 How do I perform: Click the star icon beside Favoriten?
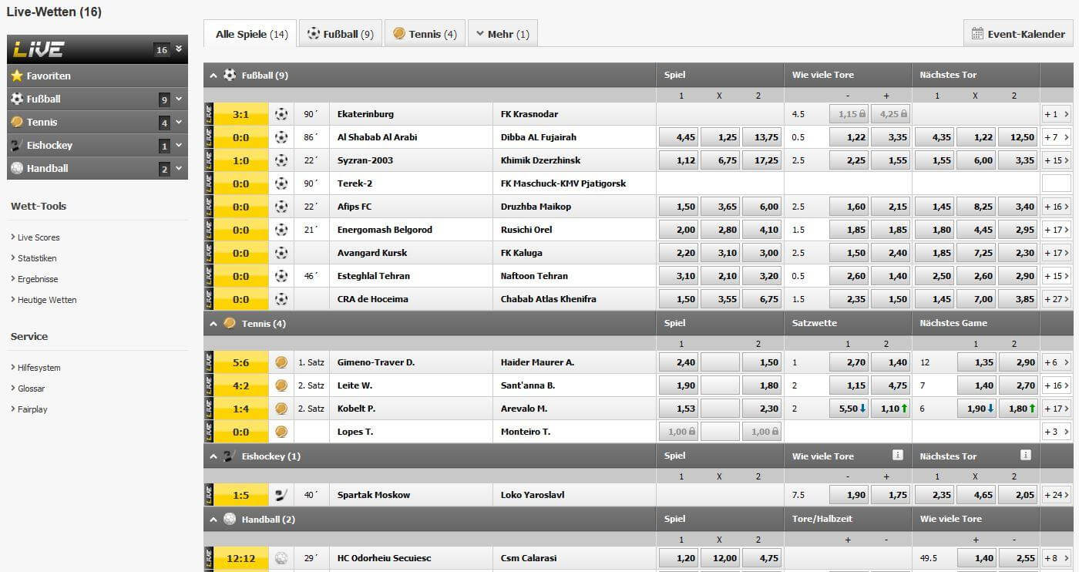click(x=17, y=76)
